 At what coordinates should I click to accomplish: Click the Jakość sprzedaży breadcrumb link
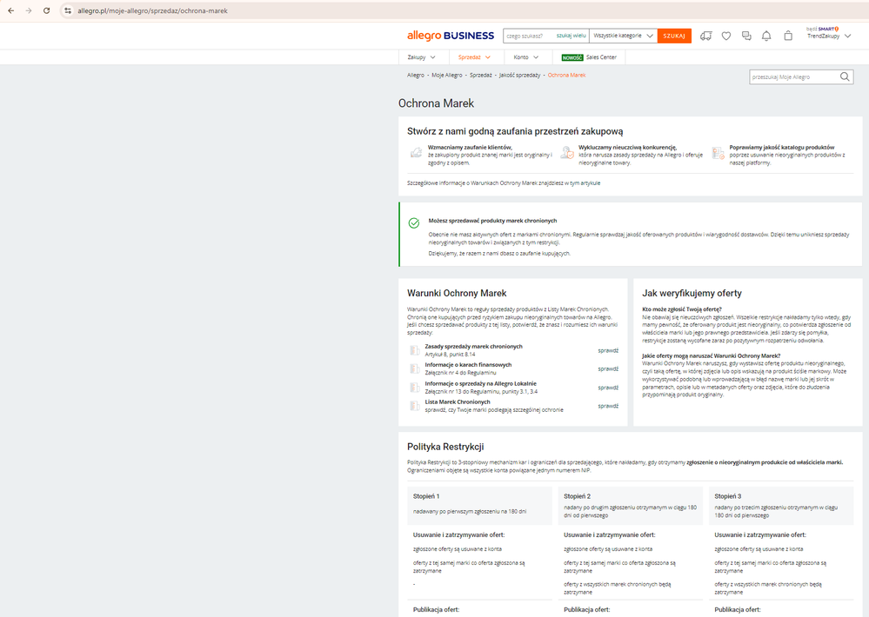click(519, 76)
